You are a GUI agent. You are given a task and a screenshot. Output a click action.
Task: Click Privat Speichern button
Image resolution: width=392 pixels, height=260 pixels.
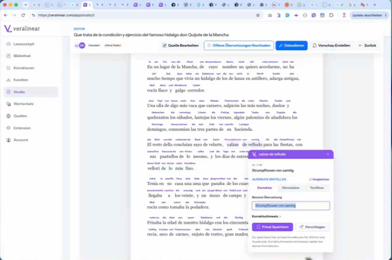tap(272, 227)
